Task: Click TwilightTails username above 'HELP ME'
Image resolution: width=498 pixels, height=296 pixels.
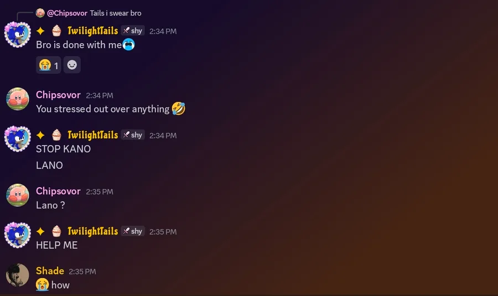Action: tap(93, 231)
